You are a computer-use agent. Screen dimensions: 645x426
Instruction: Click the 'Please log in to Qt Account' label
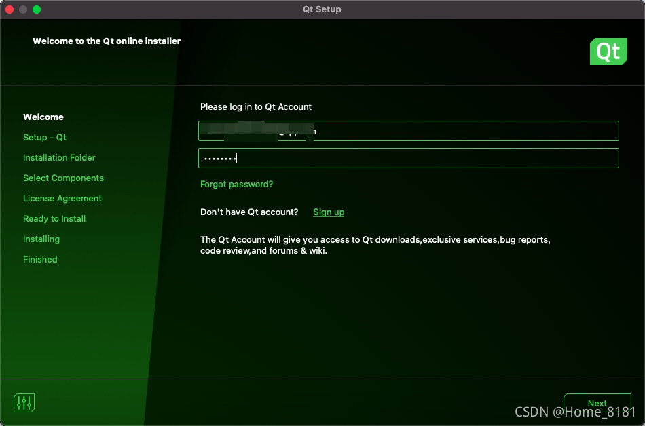(256, 106)
